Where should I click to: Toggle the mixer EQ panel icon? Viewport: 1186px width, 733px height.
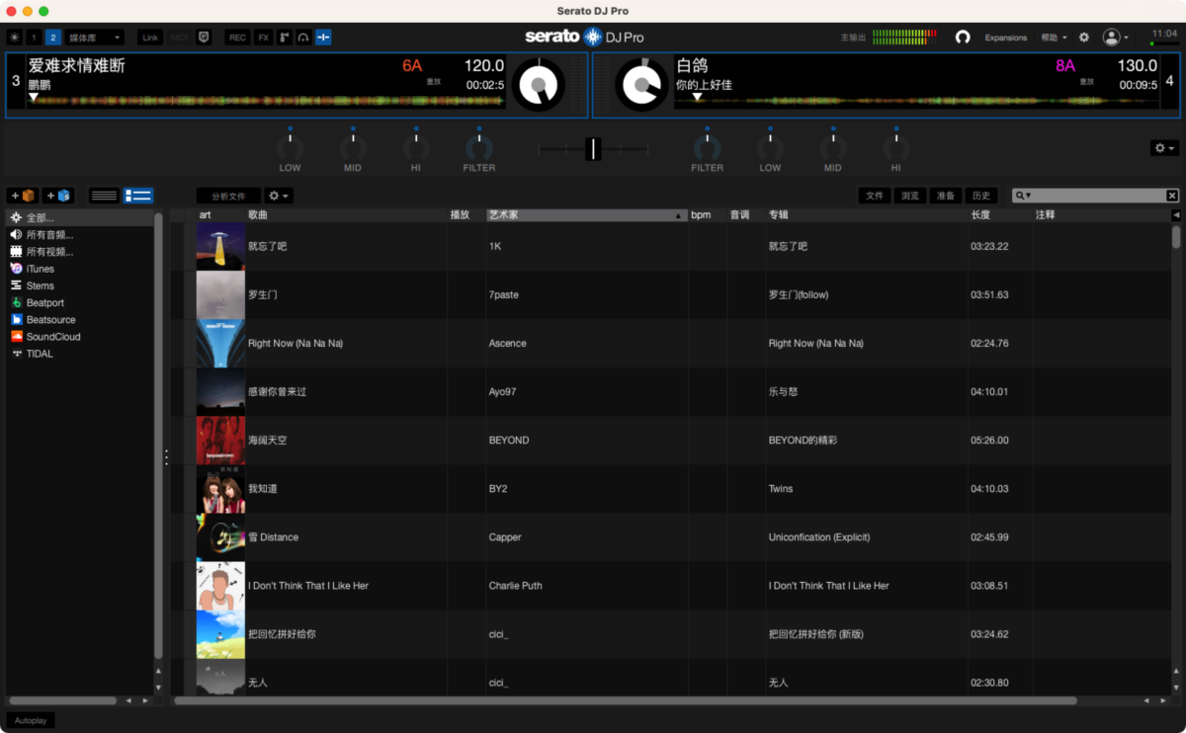(323, 38)
